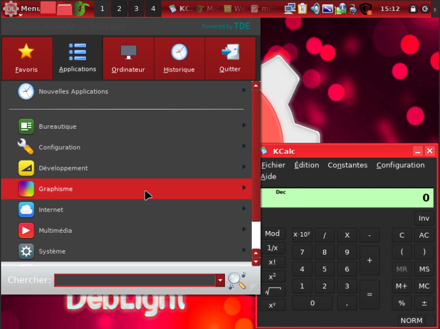Switch to virtual desktop 2

(119, 9)
